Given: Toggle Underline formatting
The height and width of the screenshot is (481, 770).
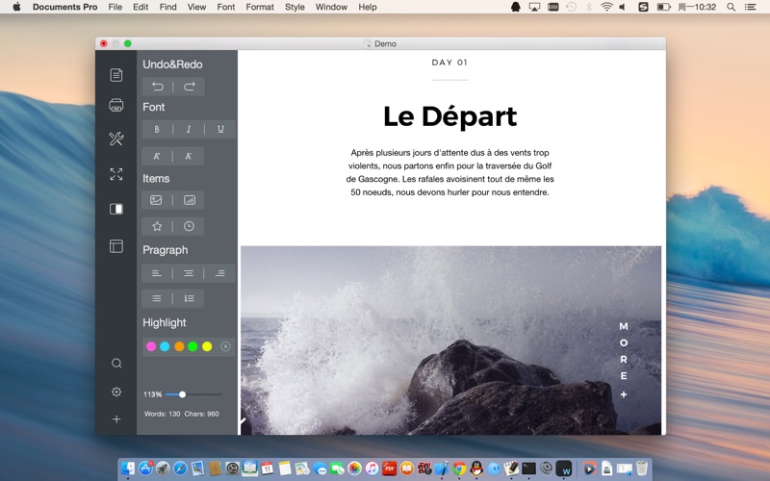Looking at the screenshot, I should [x=220, y=130].
